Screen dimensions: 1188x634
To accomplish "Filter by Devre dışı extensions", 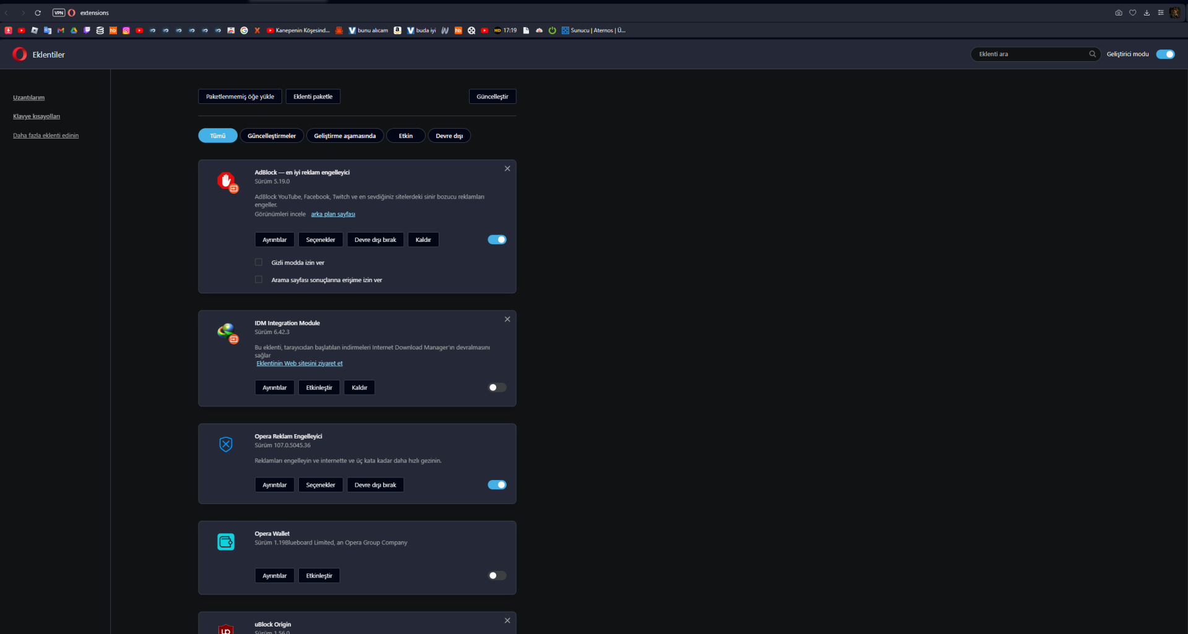I will 449,135.
